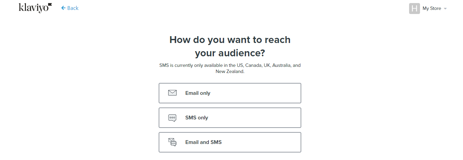Click the 'How do you want to reach' heading
The image size is (463, 160).
point(230,40)
